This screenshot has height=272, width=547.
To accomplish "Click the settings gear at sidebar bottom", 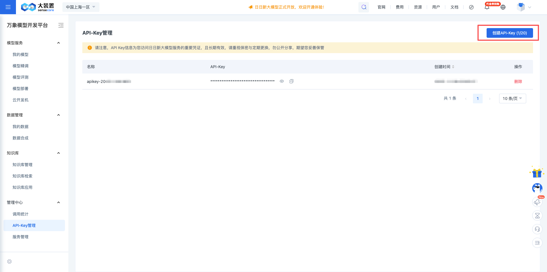I will (x=9, y=261).
